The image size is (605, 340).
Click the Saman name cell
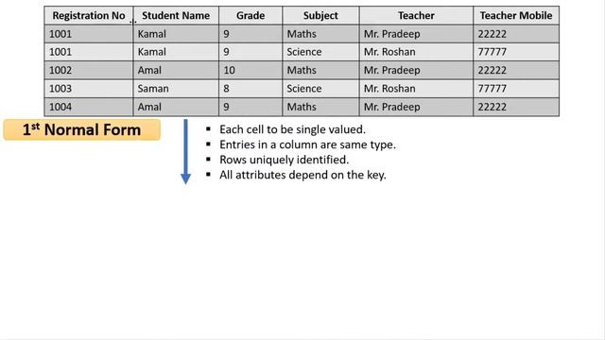tap(176, 88)
